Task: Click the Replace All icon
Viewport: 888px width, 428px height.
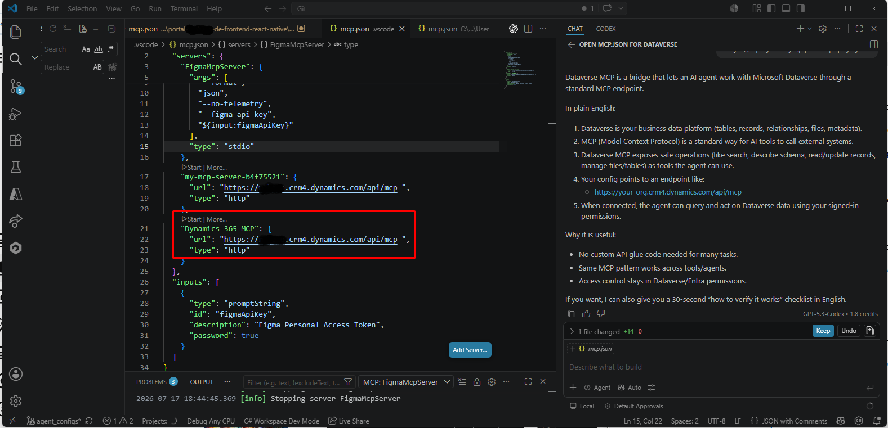Action: [113, 67]
